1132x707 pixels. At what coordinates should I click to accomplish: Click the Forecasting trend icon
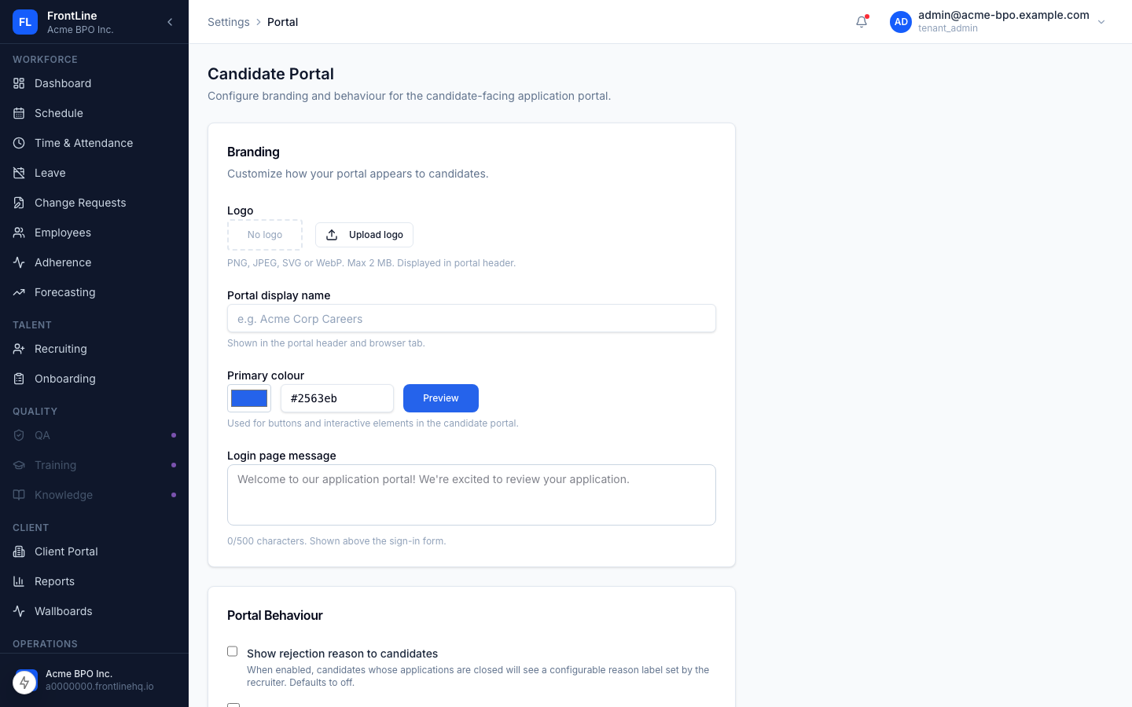19,292
